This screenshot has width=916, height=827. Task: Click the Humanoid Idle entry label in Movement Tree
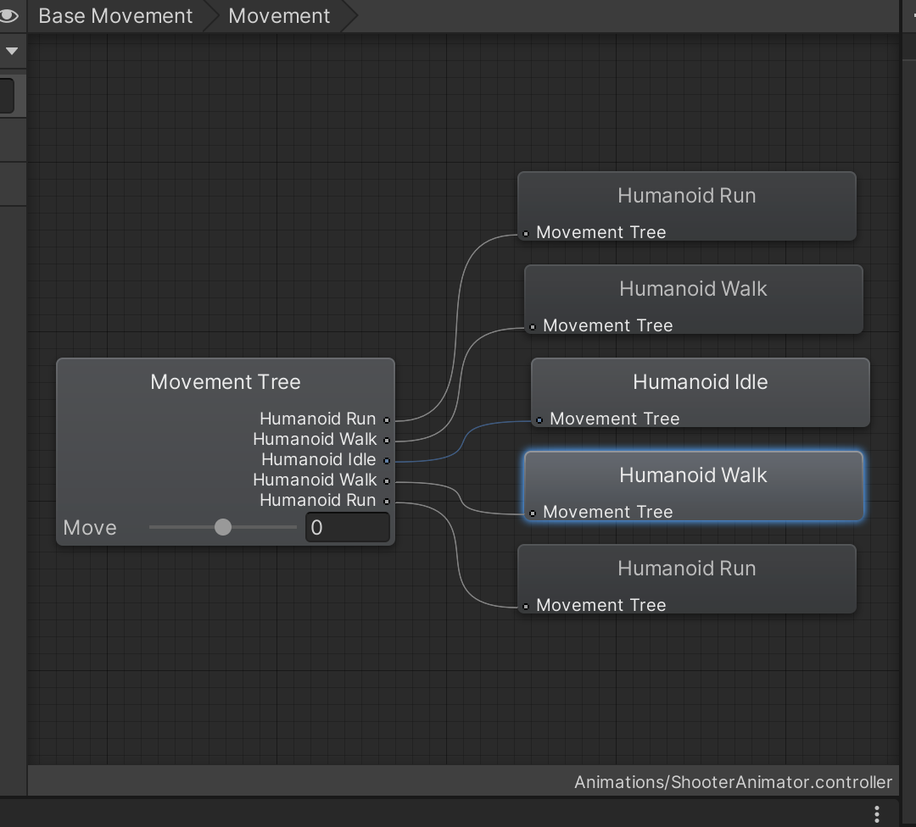pyautogui.click(x=318, y=460)
